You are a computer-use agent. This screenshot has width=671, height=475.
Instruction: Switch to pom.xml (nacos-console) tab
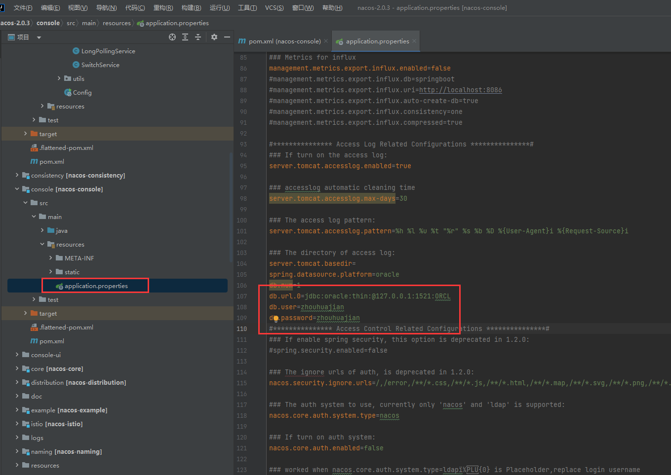tap(283, 41)
